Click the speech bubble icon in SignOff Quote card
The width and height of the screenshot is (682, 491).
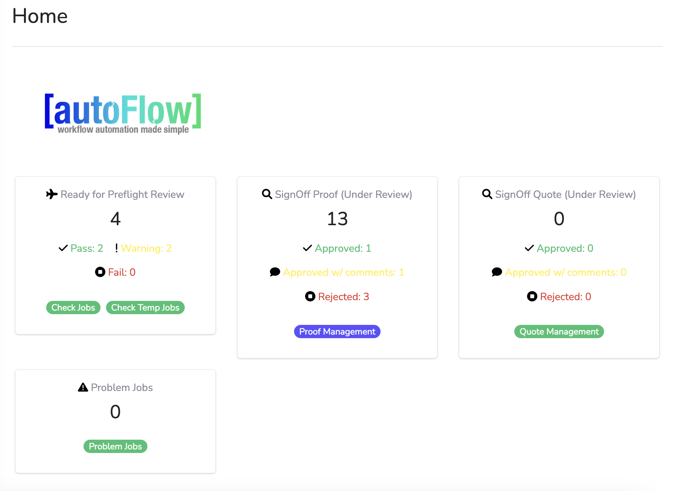click(x=497, y=272)
